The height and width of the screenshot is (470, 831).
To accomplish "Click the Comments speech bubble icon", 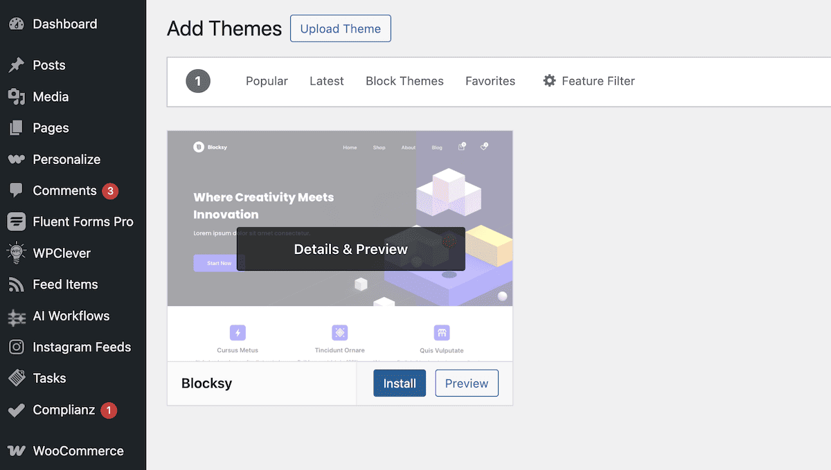I will click(17, 190).
